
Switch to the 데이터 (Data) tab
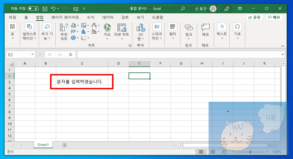tap(108, 17)
